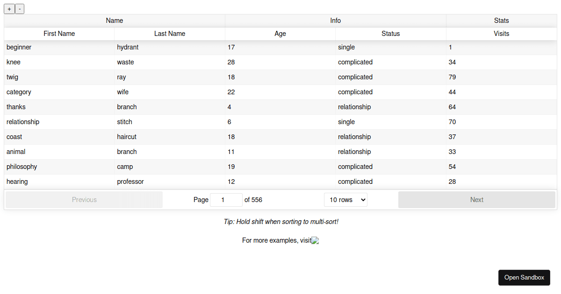
Task: Sort the table by Visits column
Action: coord(501,34)
